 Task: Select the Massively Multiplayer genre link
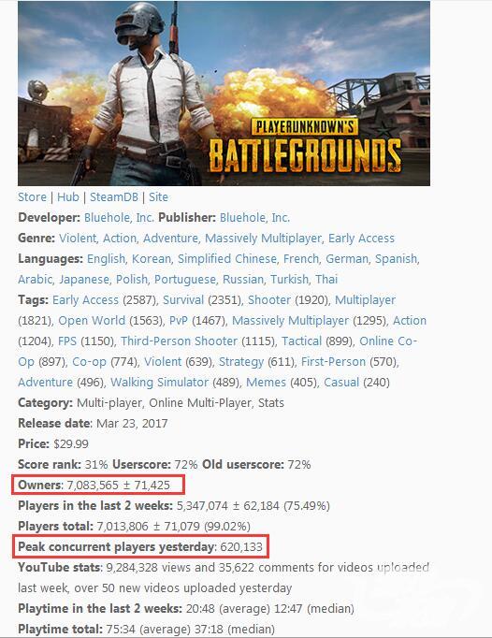263,238
